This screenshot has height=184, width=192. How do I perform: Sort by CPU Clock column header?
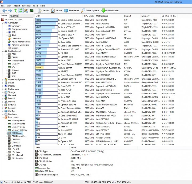pos(89,16)
